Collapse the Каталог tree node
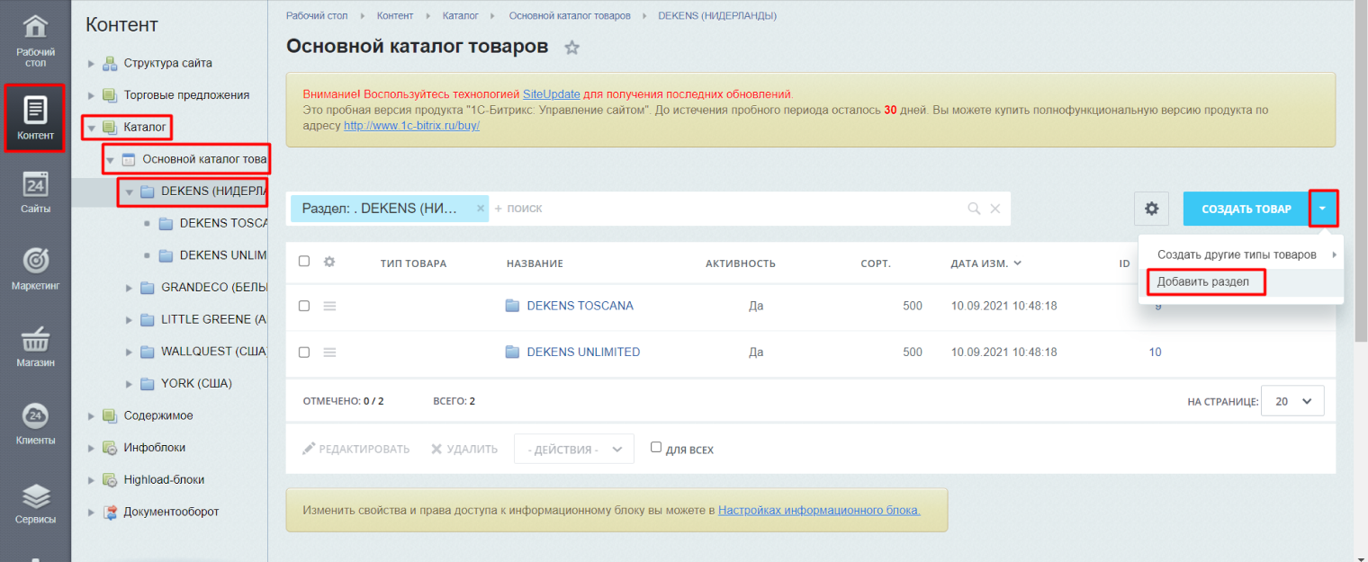Image resolution: width=1368 pixels, height=562 pixels. click(x=91, y=128)
